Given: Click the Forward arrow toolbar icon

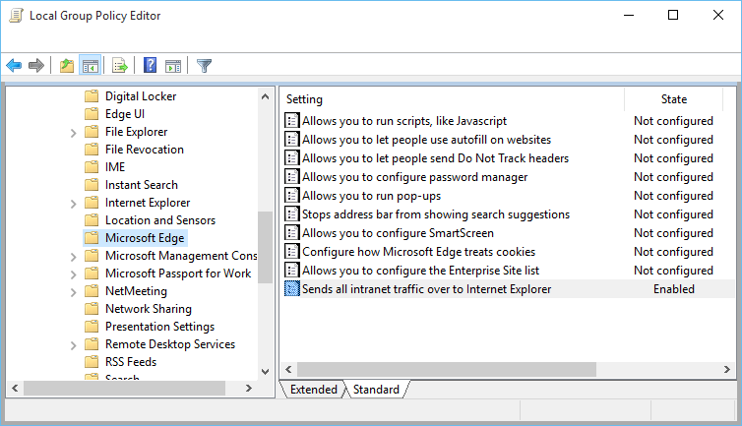Looking at the screenshot, I should [36, 65].
